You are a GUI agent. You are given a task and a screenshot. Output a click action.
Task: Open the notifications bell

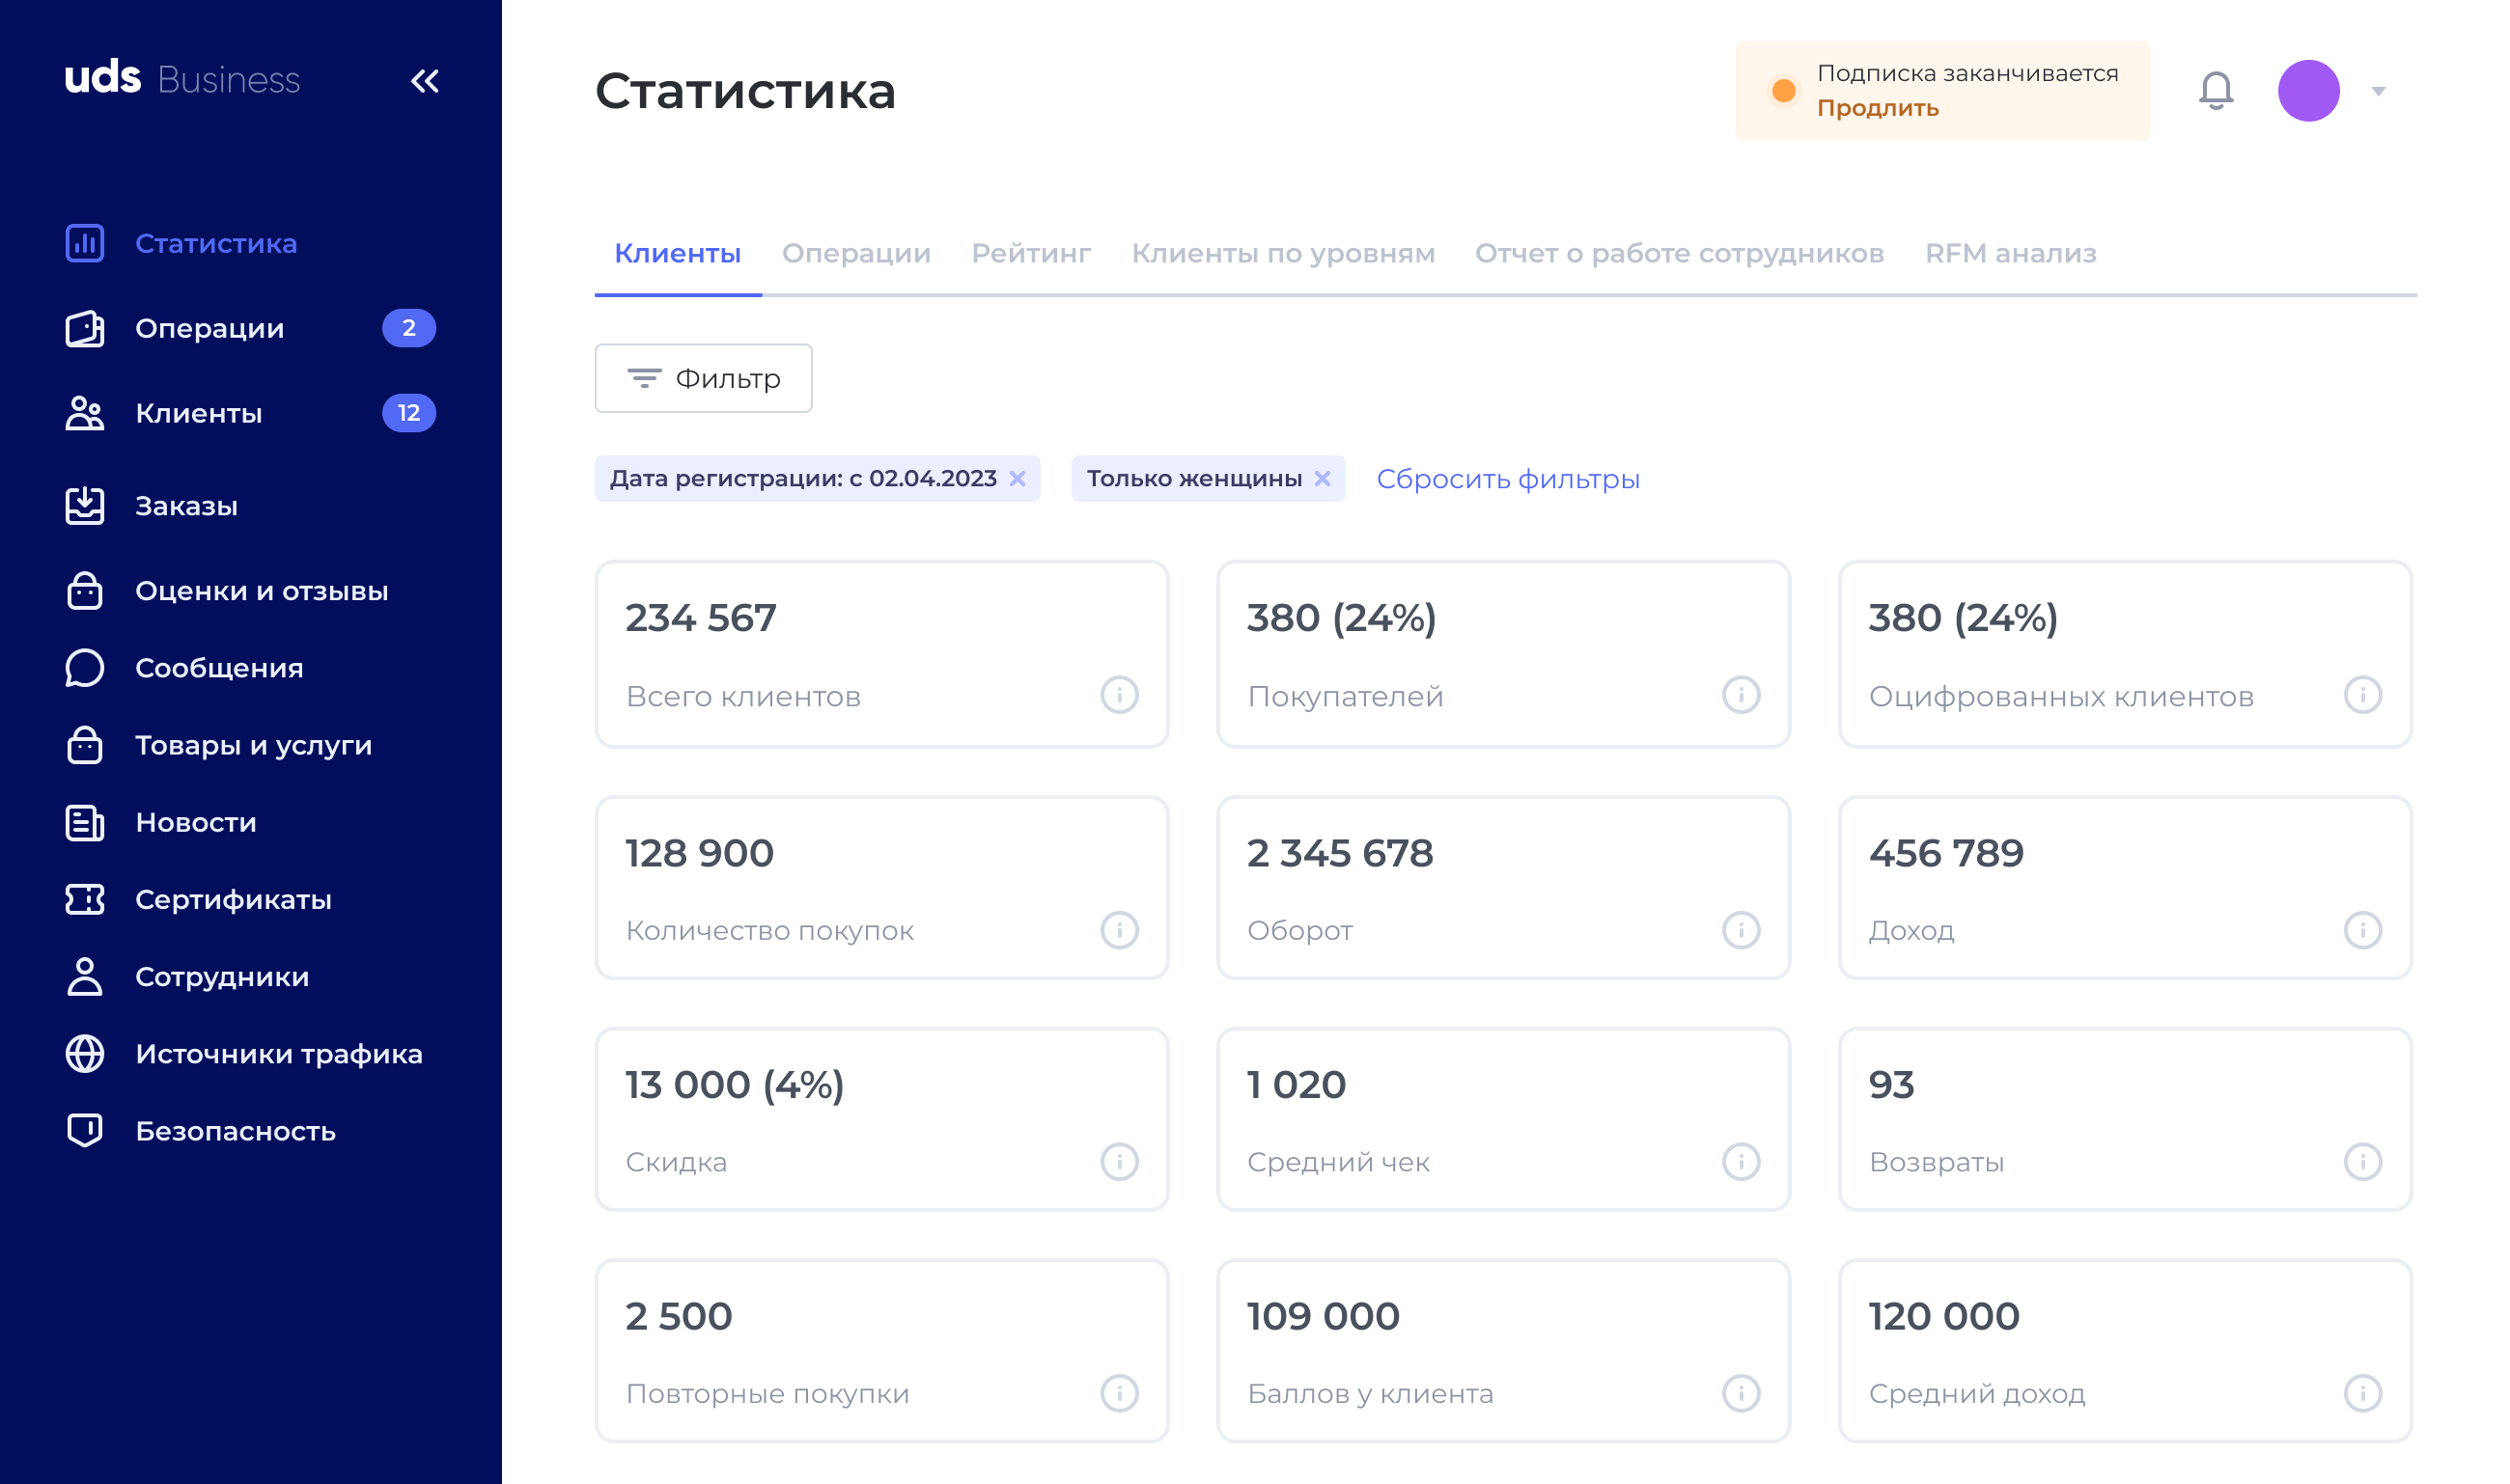click(2215, 90)
